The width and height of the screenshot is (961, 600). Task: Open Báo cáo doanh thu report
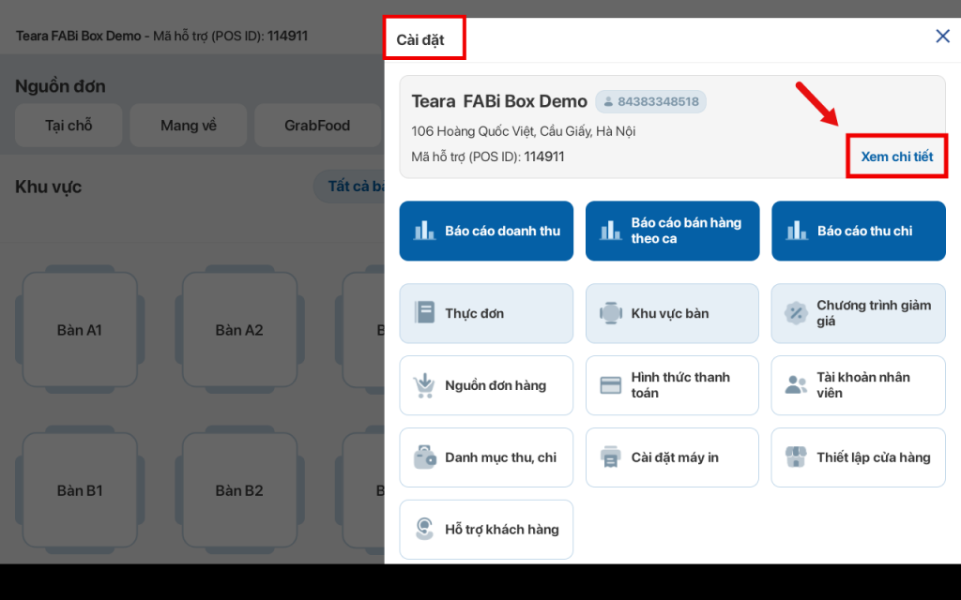486,231
